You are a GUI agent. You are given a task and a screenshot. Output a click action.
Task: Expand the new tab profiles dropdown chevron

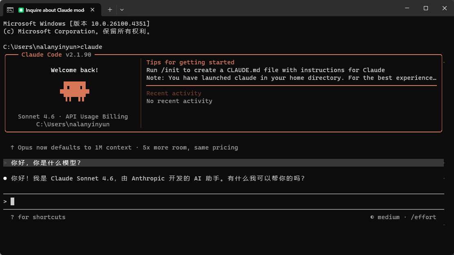pos(122,9)
